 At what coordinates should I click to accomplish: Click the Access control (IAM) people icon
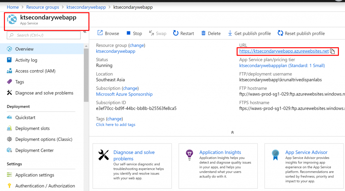tap(9, 71)
